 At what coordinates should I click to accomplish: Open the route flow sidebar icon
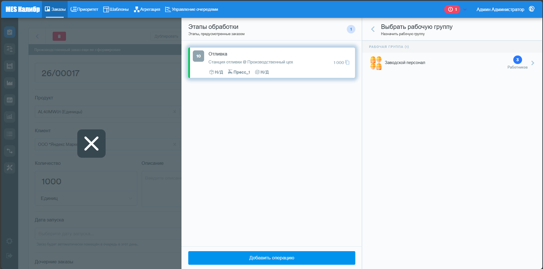(10, 151)
